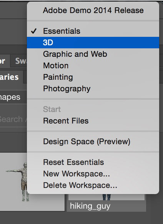Image resolution: width=163 pixels, height=224 pixels.
Task: Pick the Photography workspace
Action: tap(93, 89)
